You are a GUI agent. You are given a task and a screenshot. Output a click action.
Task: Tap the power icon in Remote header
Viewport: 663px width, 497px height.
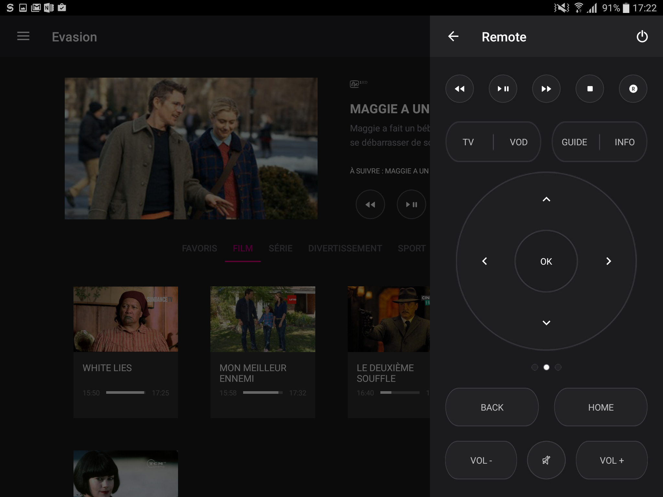click(x=642, y=37)
